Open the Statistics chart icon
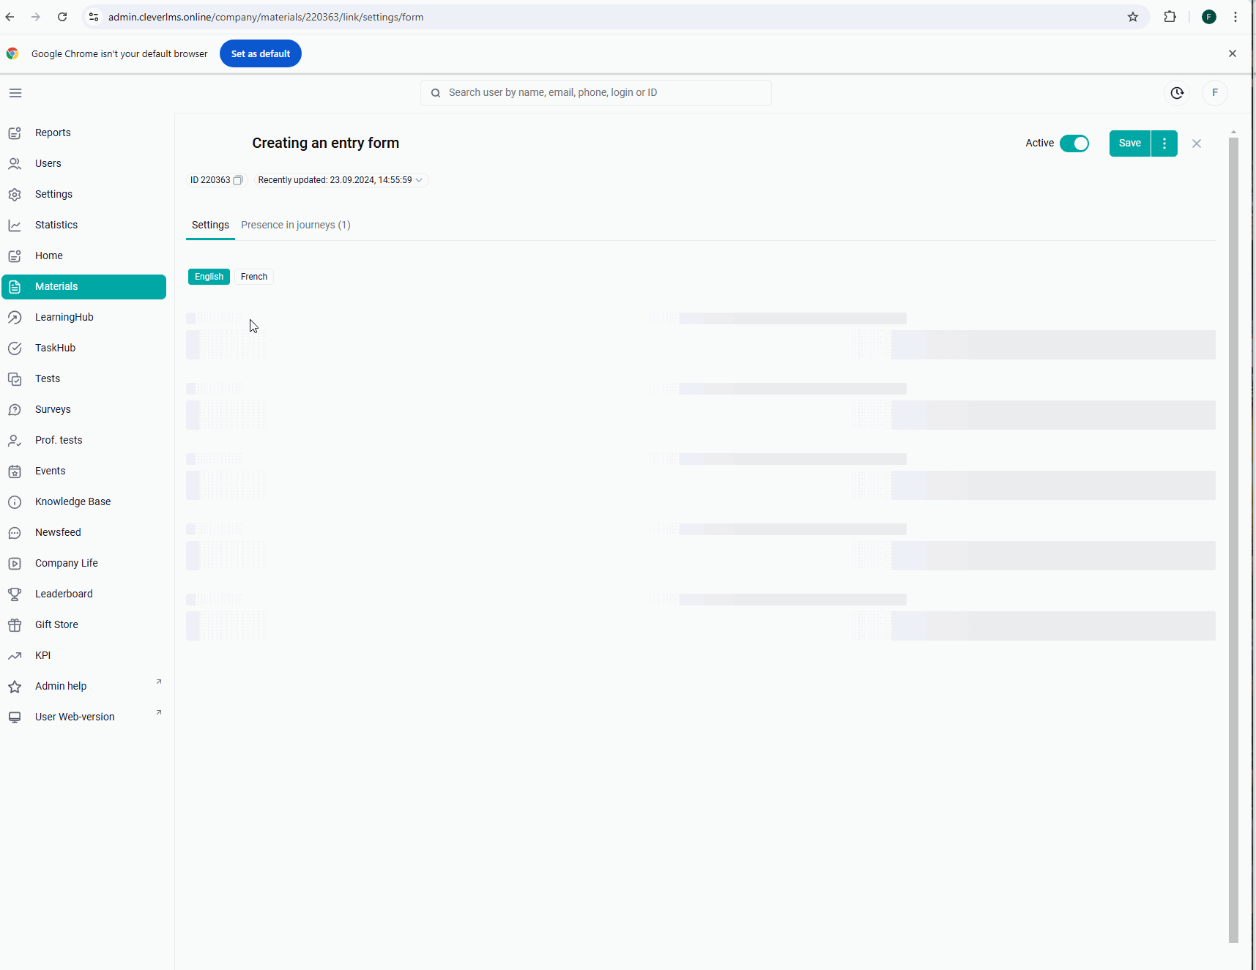The width and height of the screenshot is (1256, 970). 15,225
